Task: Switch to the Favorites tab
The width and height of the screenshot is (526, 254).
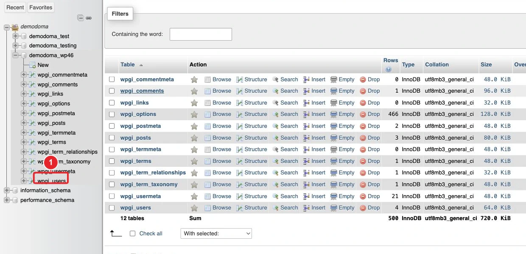Action: click(x=41, y=7)
